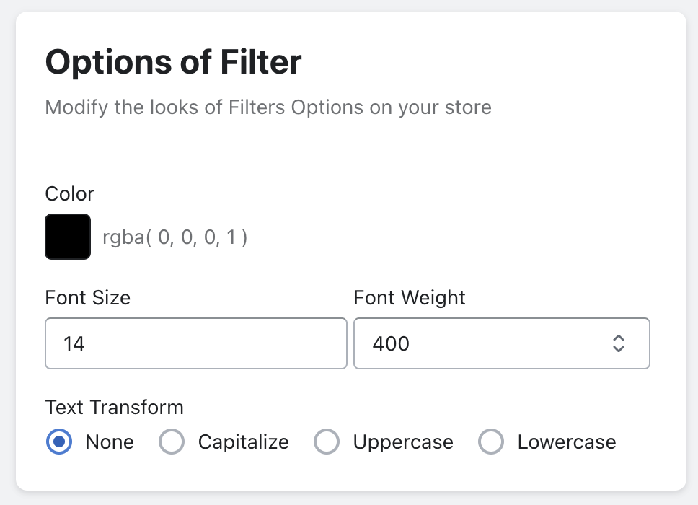Select the Capitalize radio button
The width and height of the screenshot is (698, 505).
(172, 442)
